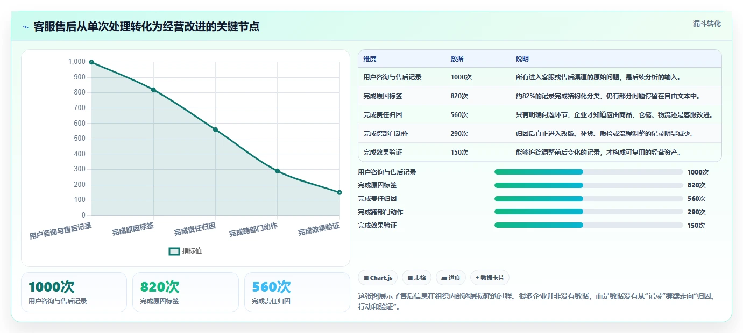Click the description starting 所有进入客服
The image size is (743, 333).
[x=600, y=77]
